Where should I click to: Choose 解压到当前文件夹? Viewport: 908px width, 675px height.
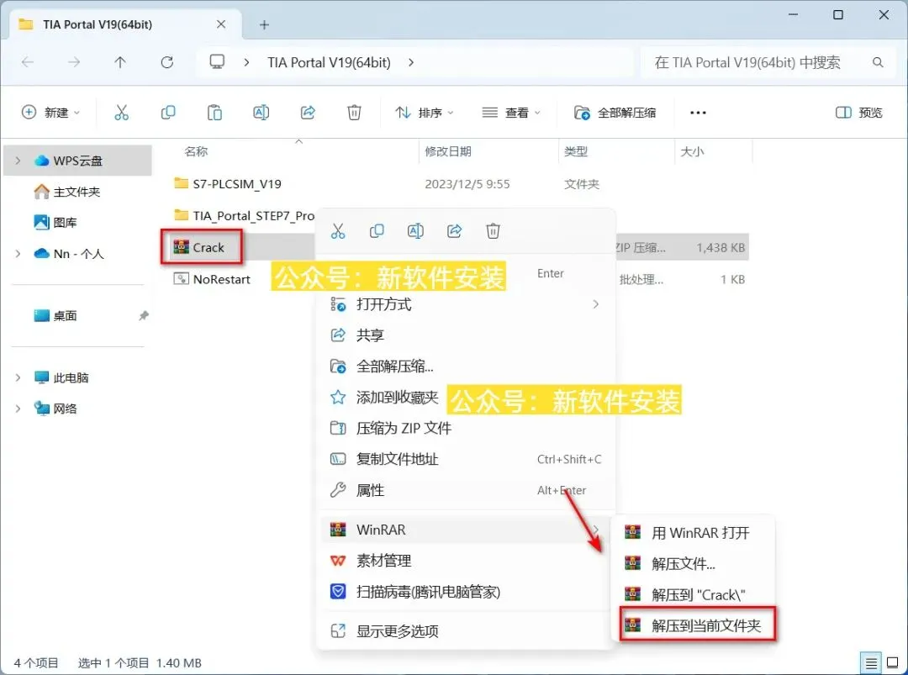click(697, 625)
